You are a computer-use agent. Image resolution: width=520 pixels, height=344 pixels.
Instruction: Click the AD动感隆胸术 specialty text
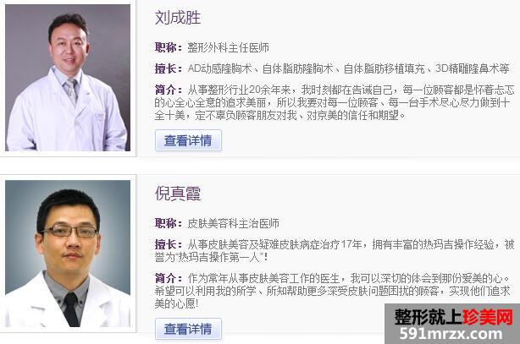(x=219, y=68)
